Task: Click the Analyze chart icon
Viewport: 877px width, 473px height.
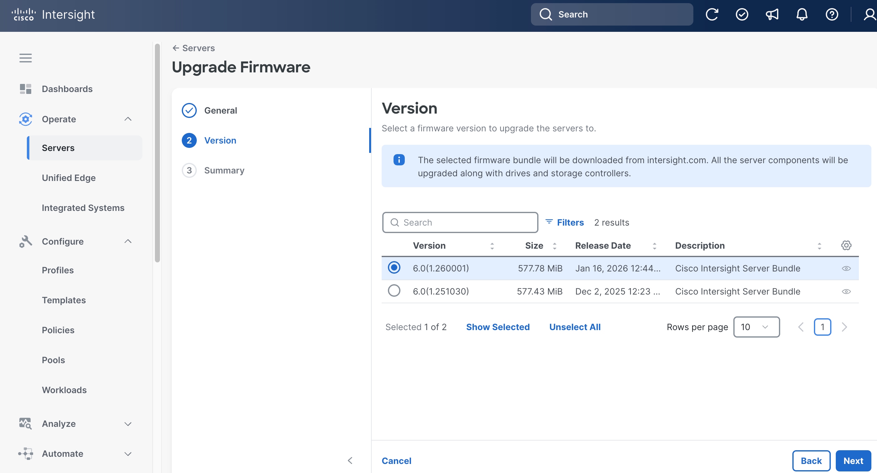Action: [26, 424]
